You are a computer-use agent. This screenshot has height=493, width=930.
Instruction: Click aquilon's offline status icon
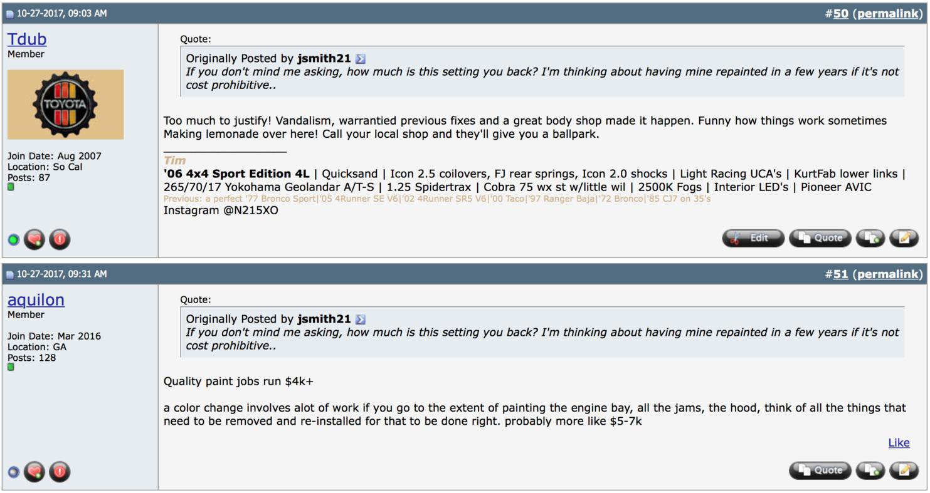(x=14, y=472)
